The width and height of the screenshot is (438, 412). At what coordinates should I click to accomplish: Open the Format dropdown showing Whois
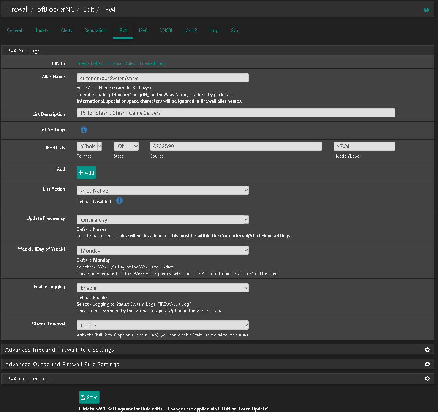click(x=89, y=146)
